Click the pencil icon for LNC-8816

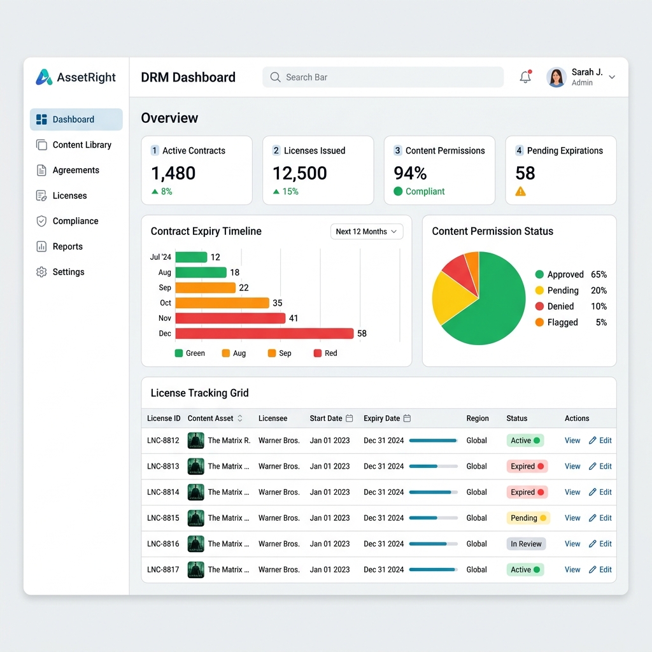593,544
